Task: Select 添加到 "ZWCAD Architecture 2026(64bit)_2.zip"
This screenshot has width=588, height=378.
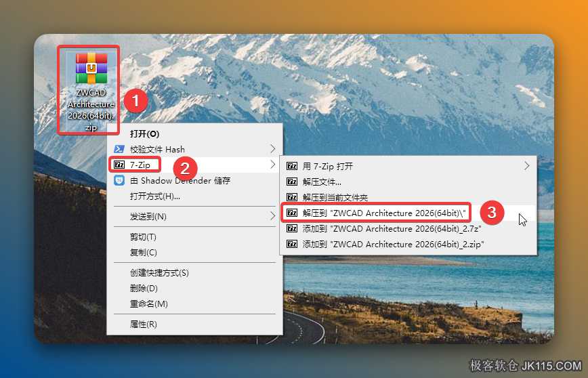Action: pos(408,244)
